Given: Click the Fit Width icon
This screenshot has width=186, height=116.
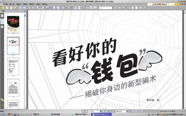Looking at the screenshot, I should point(58,8).
